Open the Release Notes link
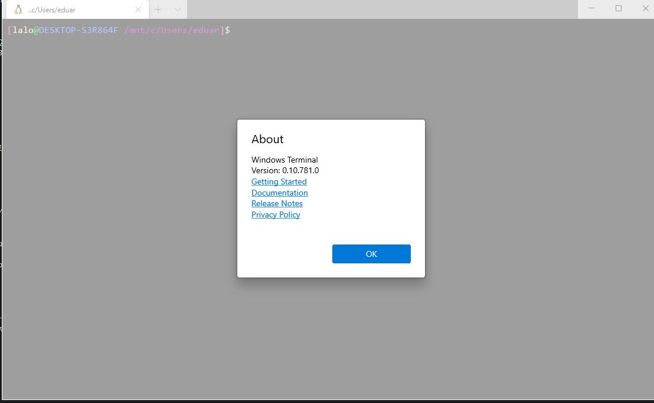Viewport: 654px width, 403px height. [x=277, y=204]
